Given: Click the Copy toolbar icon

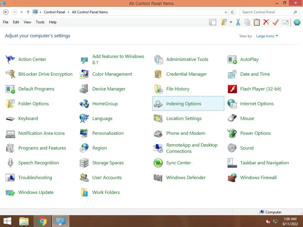Looking at the screenshot, I should point(247,22).
